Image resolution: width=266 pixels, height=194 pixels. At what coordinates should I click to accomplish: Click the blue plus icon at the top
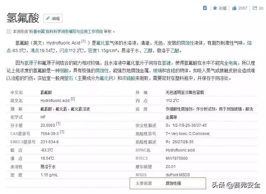pos(204,8)
